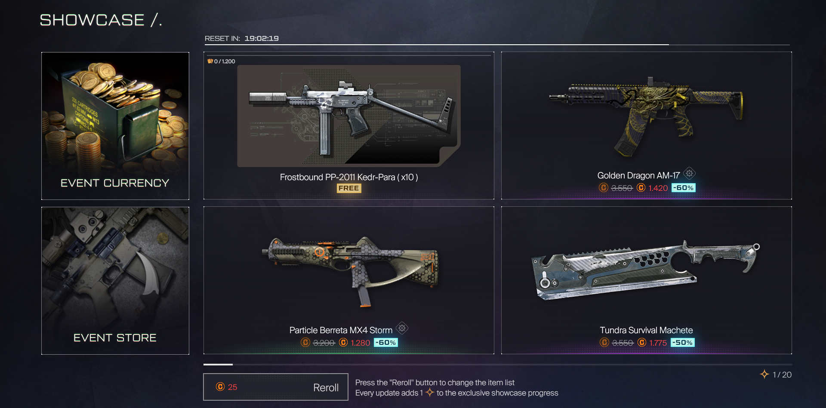Click the currency icon beside 0 / 1.200

210,61
